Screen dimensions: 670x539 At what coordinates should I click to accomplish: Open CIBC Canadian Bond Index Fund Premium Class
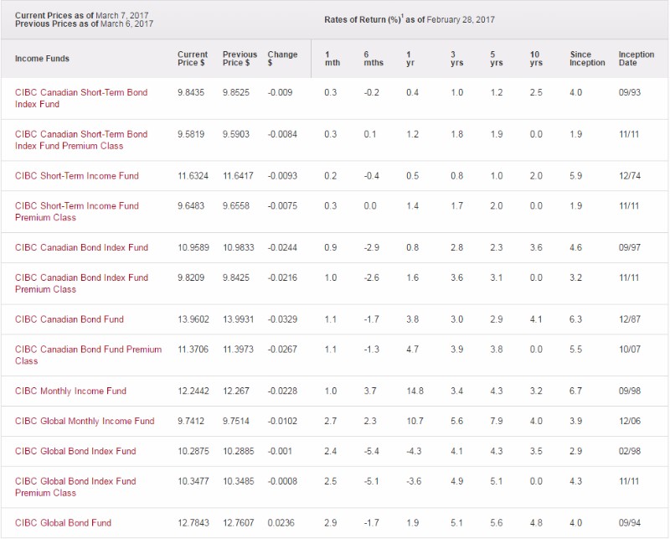(81, 283)
